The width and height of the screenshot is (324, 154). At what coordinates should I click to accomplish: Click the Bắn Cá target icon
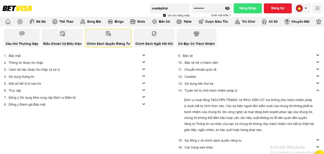154,22
